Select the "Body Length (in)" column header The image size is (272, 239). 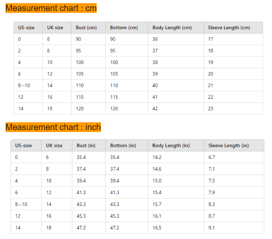click(x=171, y=145)
